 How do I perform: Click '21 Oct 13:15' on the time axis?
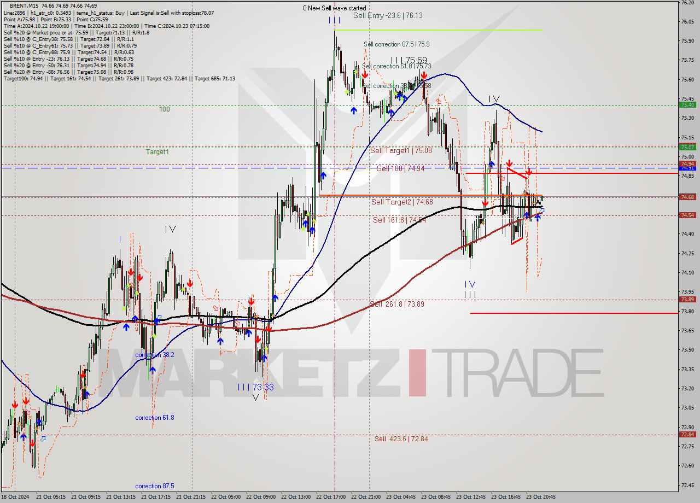121,497
